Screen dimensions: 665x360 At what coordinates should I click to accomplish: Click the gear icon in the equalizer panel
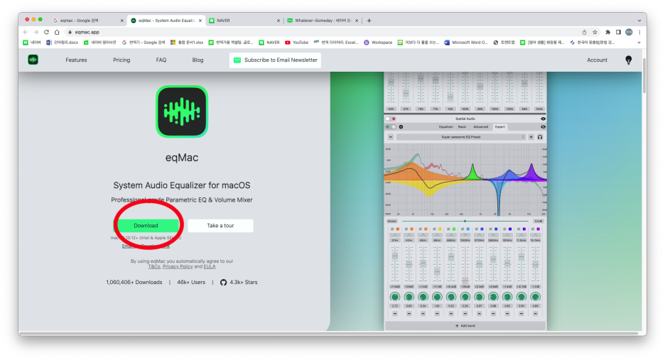pos(401,127)
